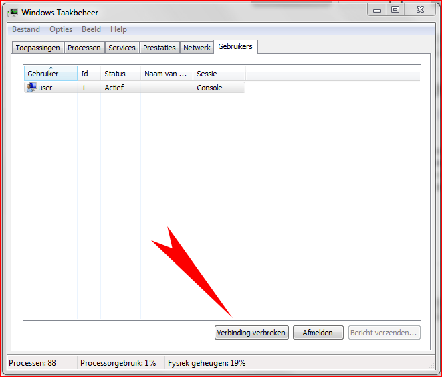Sort by the Gebruiker column header
The image size is (442, 377).
coord(51,74)
